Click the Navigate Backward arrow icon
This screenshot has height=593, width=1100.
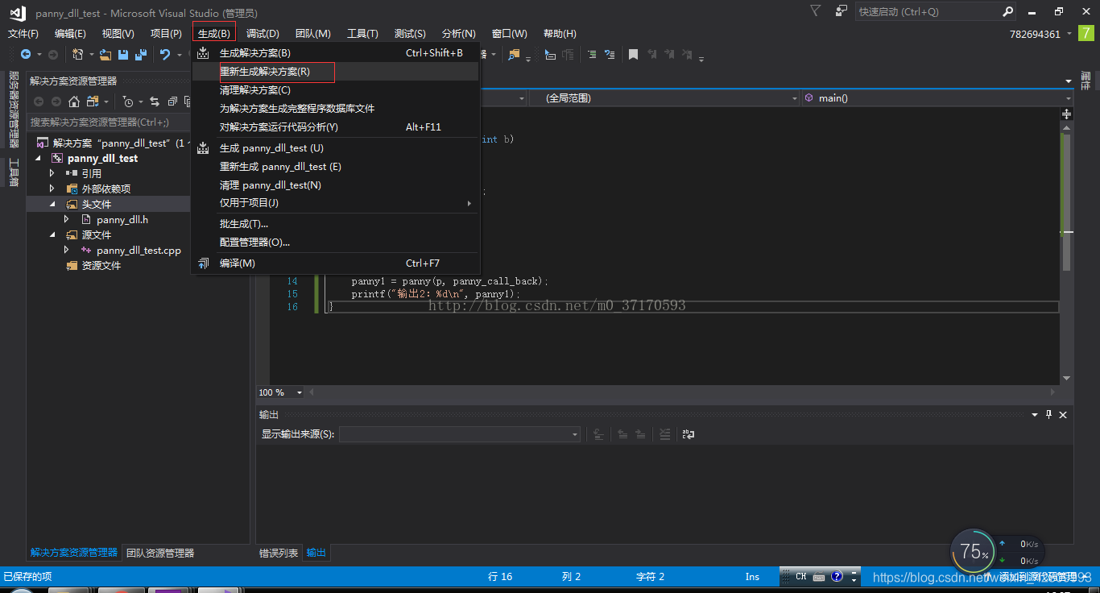point(26,54)
